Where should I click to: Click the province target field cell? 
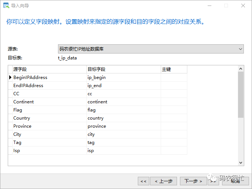click(x=124, y=126)
